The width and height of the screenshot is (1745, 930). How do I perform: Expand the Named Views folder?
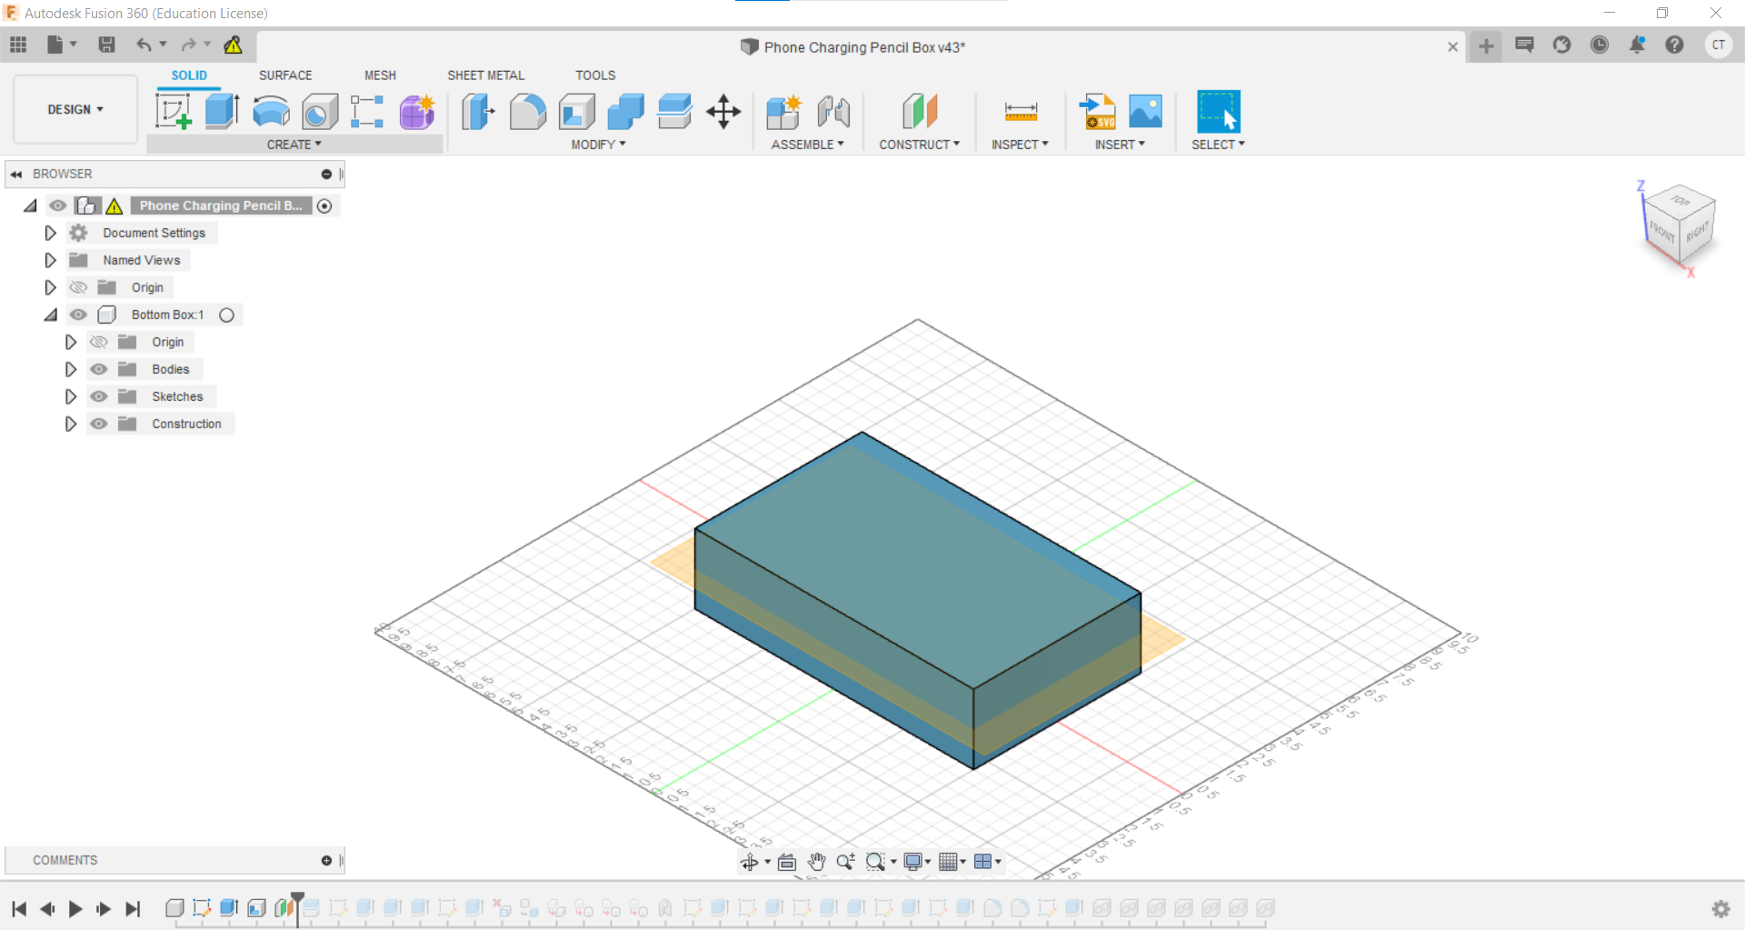pyautogui.click(x=51, y=260)
